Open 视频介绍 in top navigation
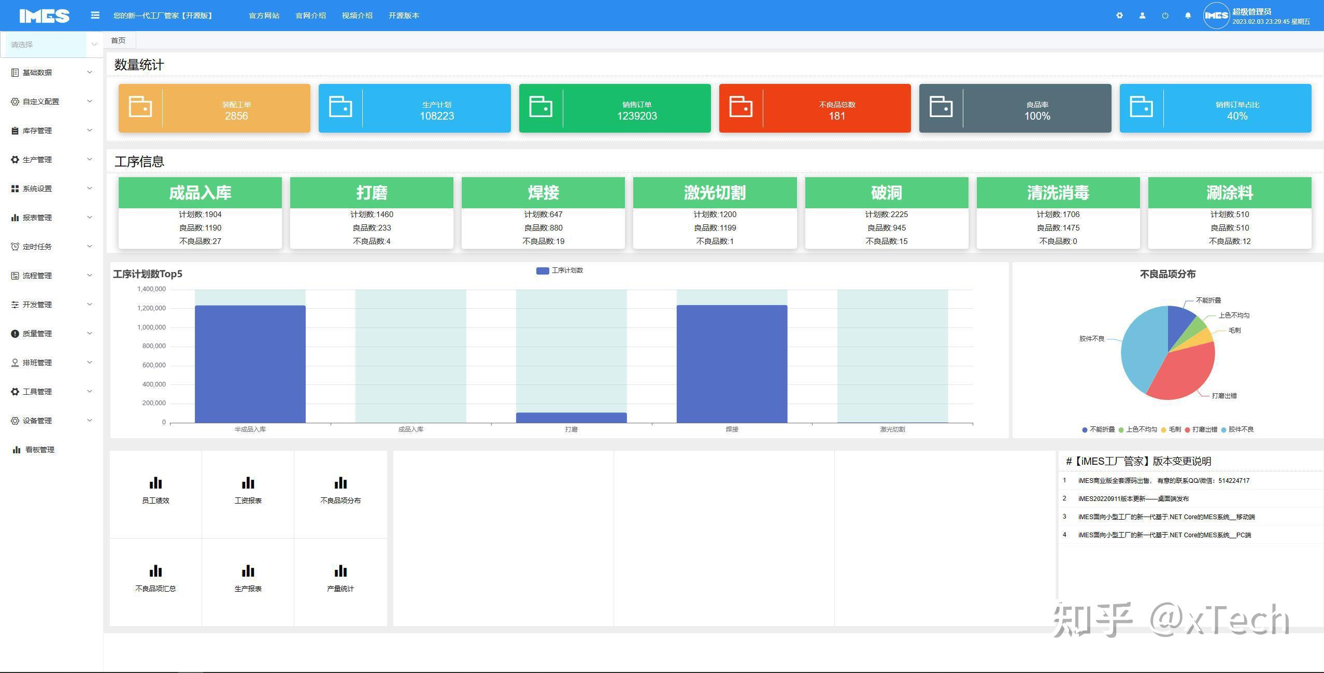The height and width of the screenshot is (673, 1324). [357, 16]
